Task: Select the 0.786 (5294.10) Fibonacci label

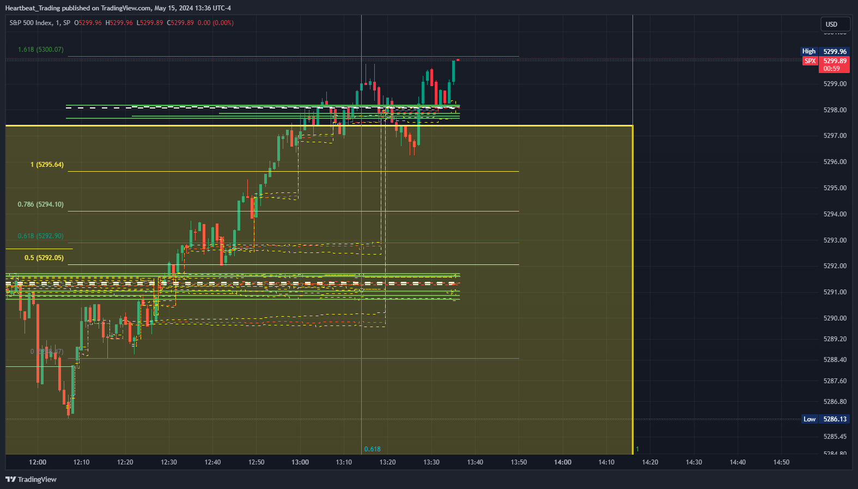Action: click(41, 204)
